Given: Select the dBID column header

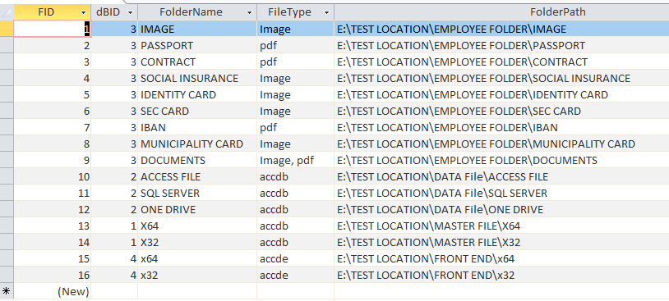Looking at the screenshot, I should 114,12.
